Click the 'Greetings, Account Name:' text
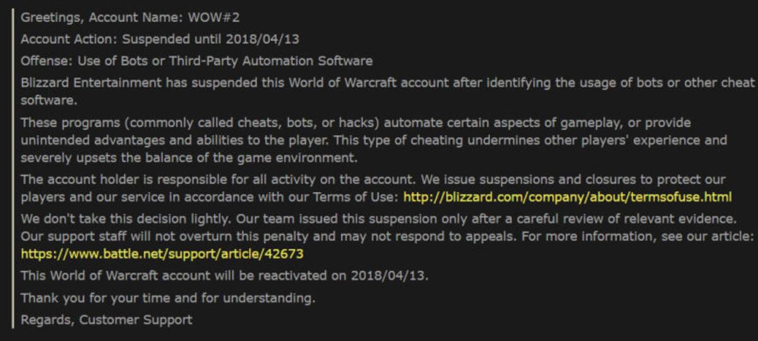Screen dimensions: 758x341 pos(102,17)
